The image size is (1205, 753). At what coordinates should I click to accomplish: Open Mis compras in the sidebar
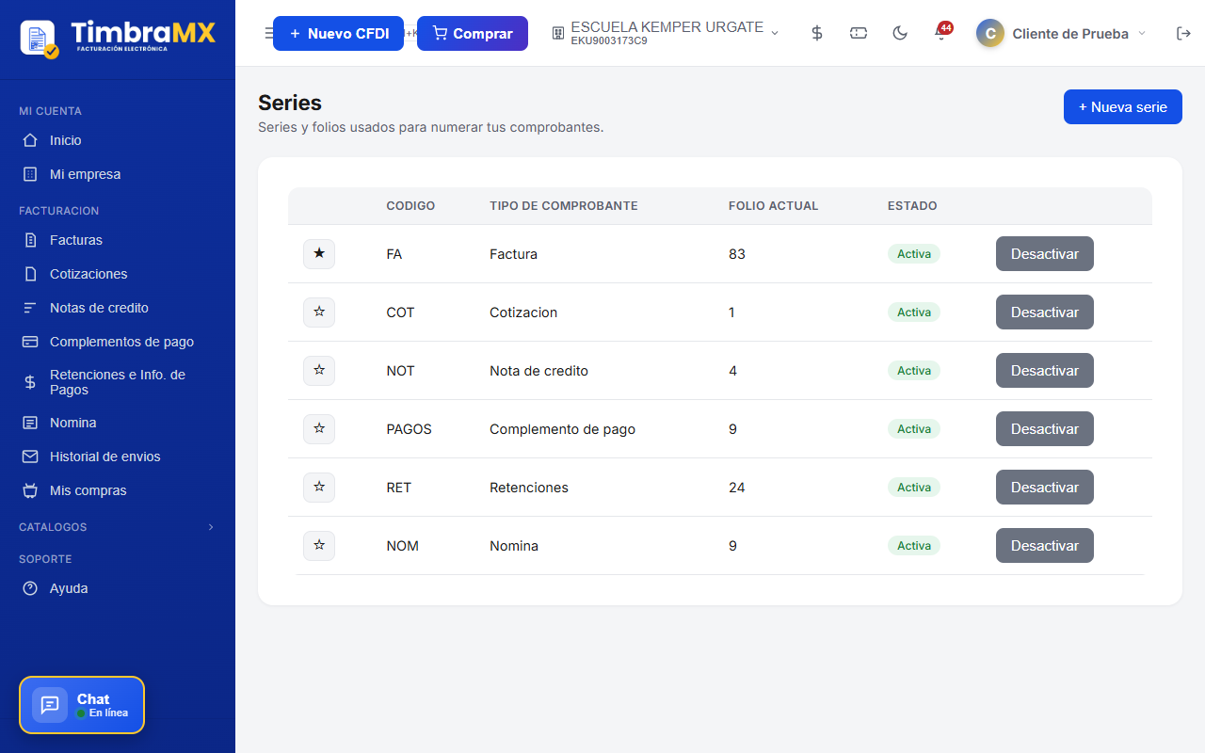pyautogui.click(x=88, y=490)
